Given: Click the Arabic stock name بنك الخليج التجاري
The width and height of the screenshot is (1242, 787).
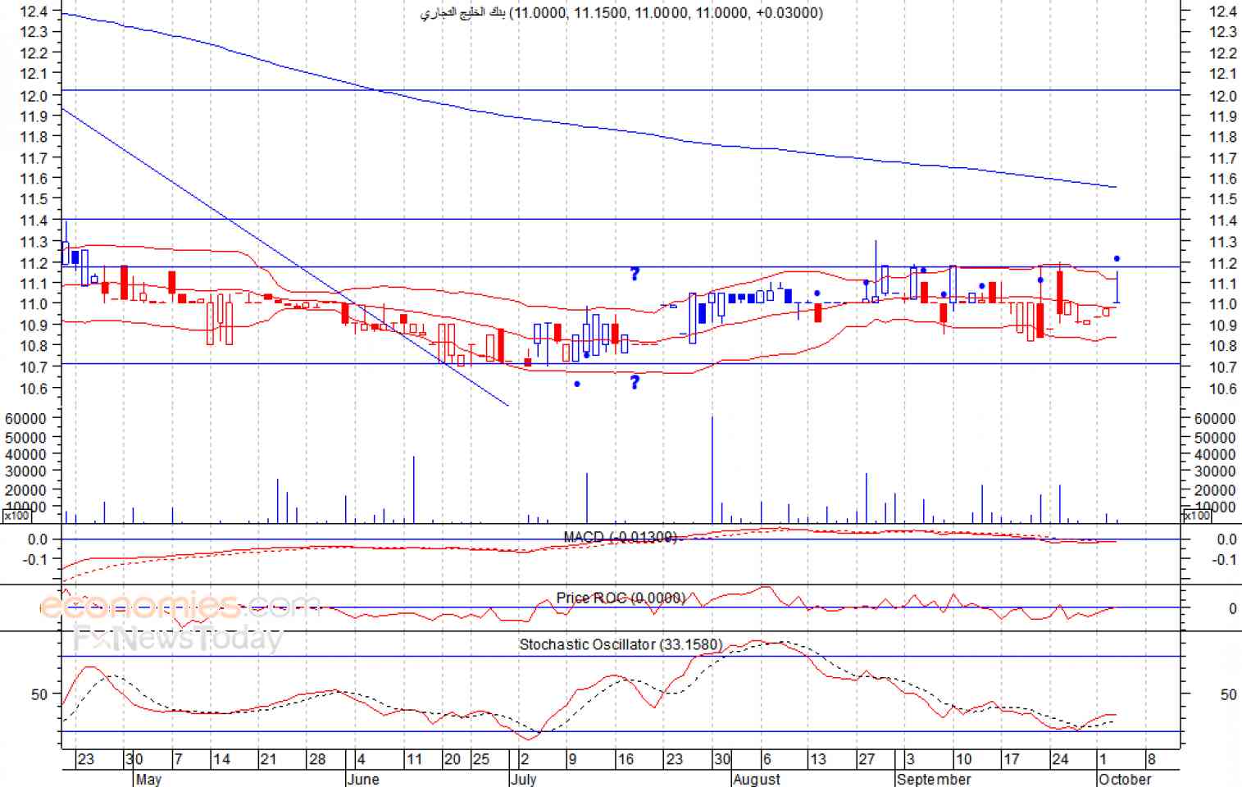Looking at the screenshot, I should point(462,13).
